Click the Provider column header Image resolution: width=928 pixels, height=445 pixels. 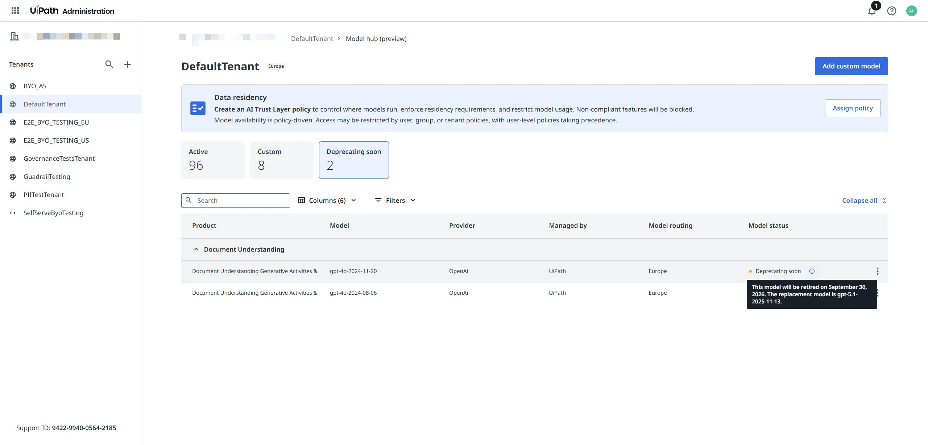click(462, 226)
